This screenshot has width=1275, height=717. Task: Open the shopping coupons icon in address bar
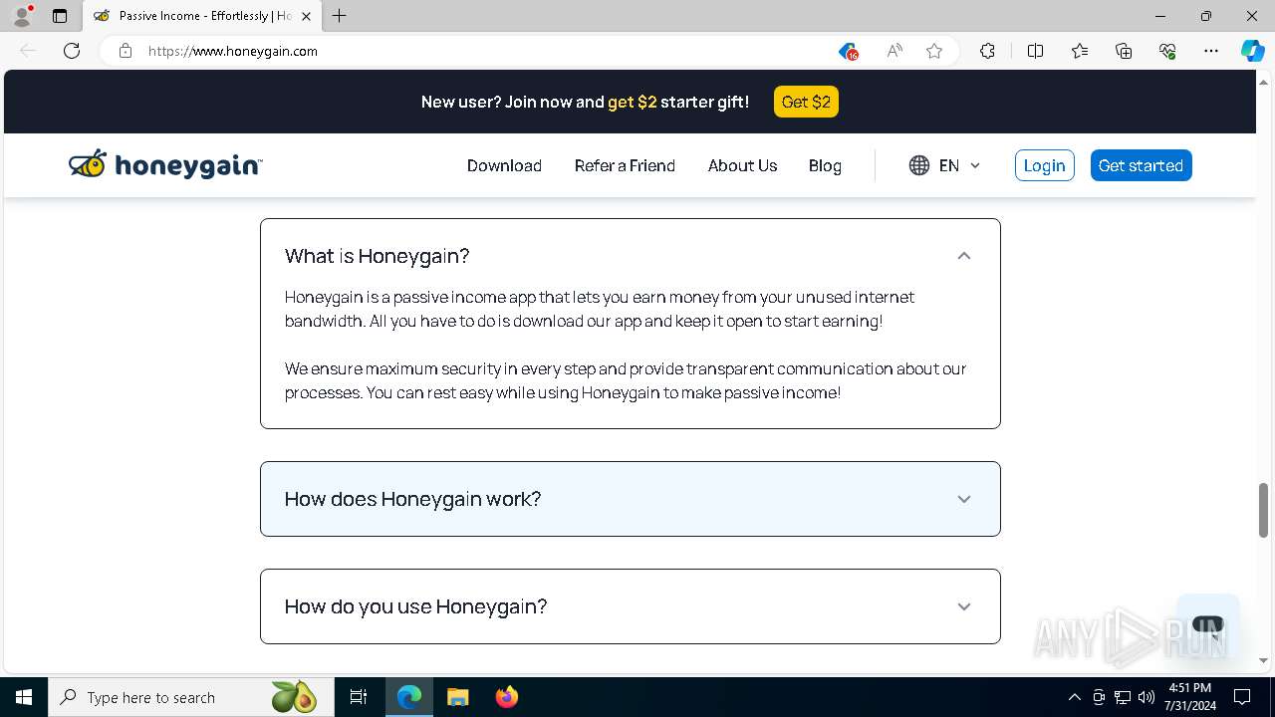coord(848,51)
